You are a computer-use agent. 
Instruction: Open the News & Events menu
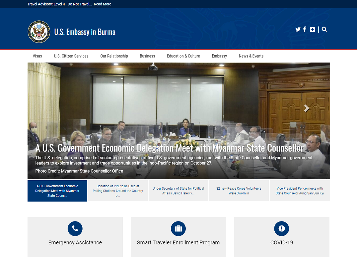251,56
